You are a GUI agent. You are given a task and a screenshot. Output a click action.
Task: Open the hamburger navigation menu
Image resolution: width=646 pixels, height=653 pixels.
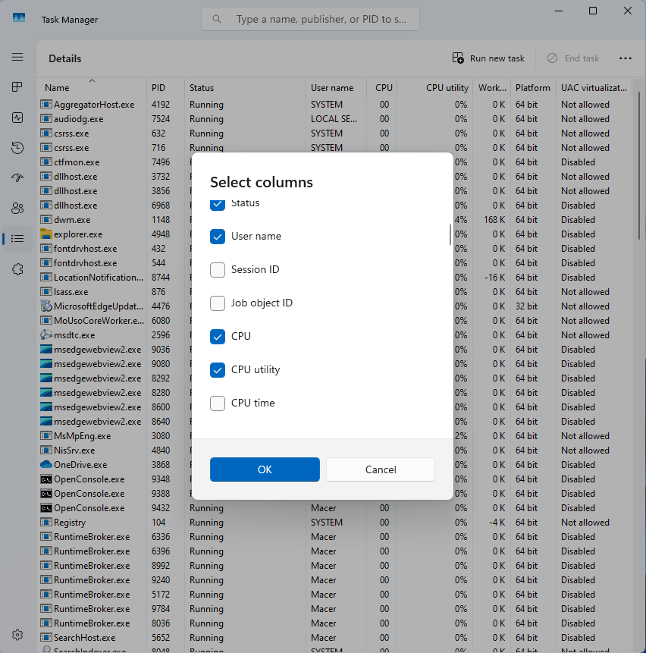point(17,57)
